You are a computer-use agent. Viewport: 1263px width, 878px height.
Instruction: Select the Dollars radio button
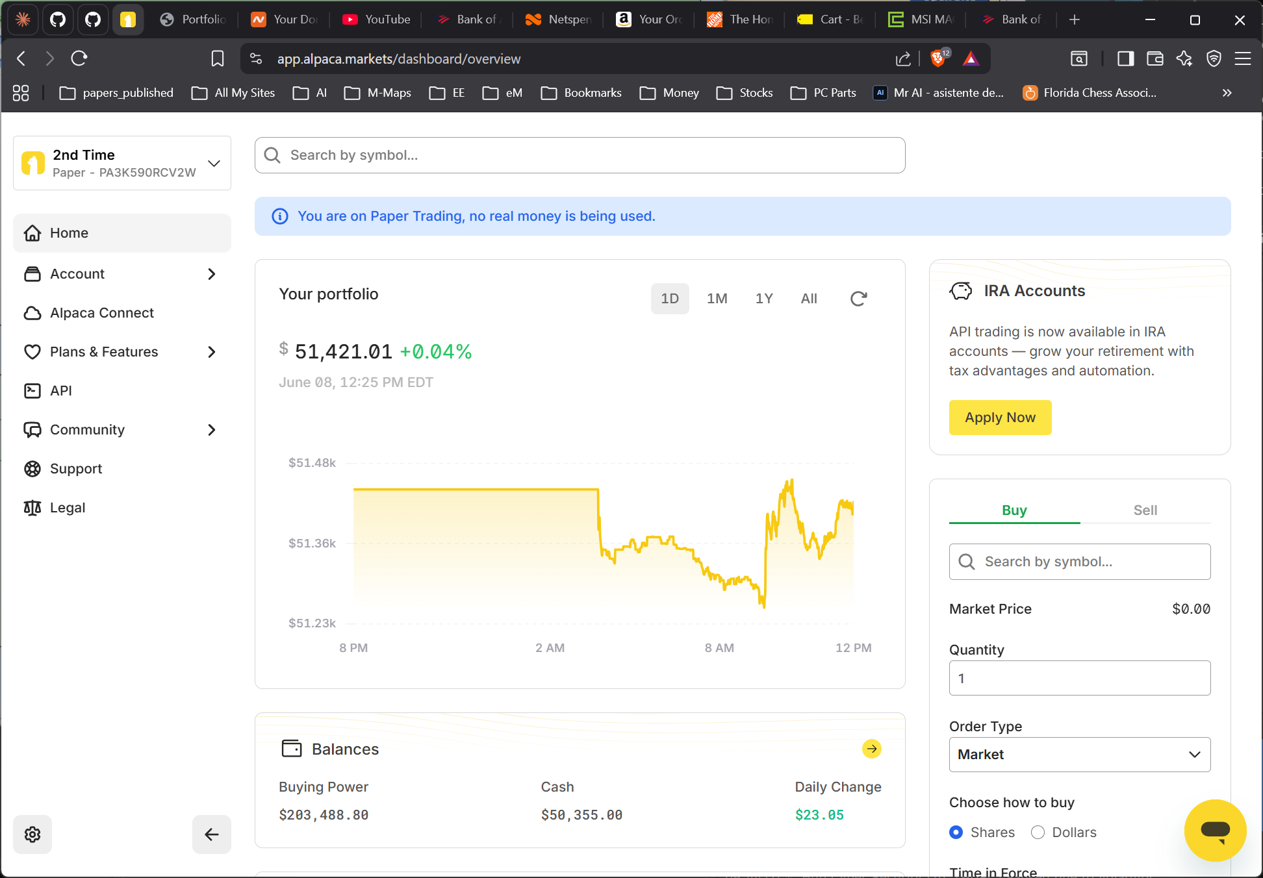[1038, 833]
